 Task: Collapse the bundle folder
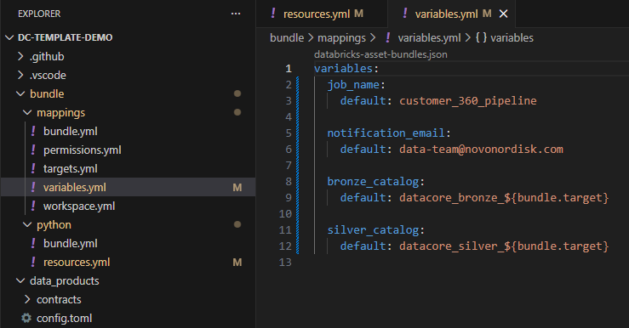(x=20, y=93)
